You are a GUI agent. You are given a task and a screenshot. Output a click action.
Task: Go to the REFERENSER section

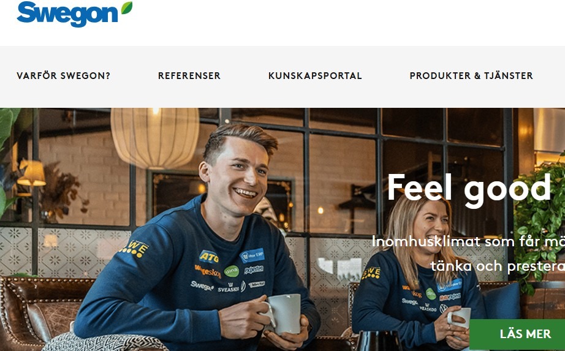189,76
